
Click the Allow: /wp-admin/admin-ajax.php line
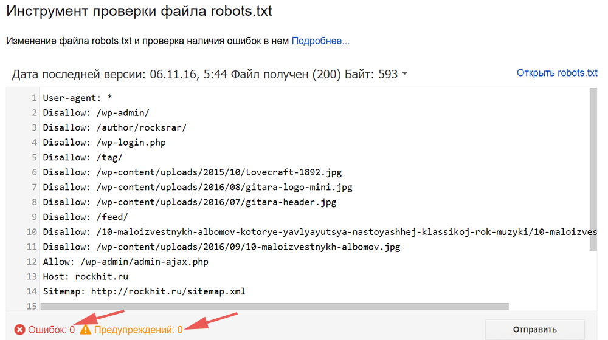point(125,262)
